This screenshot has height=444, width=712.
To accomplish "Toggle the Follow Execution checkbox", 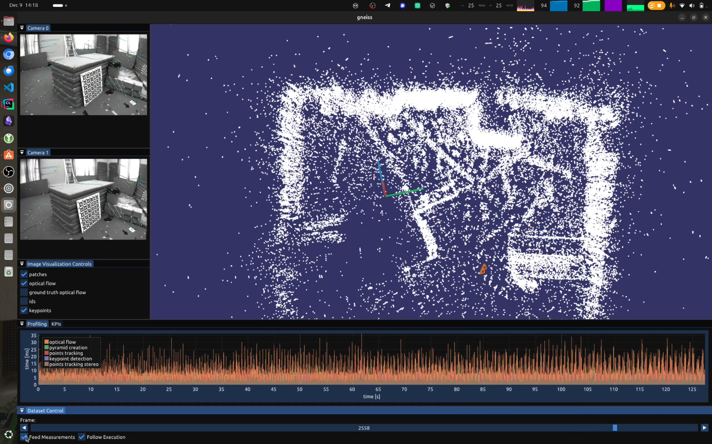I will [82, 437].
